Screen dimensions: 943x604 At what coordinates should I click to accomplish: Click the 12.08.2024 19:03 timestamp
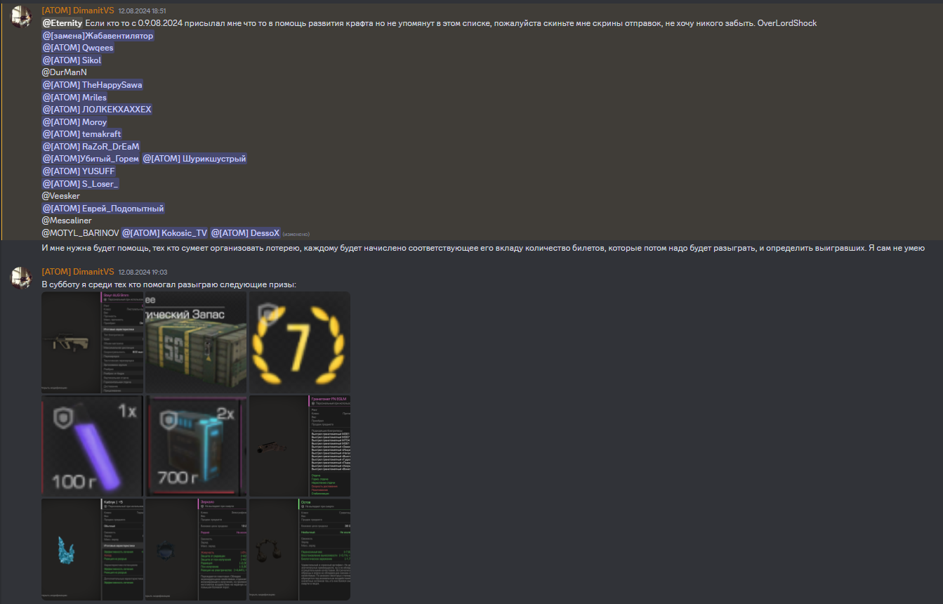point(142,273)
